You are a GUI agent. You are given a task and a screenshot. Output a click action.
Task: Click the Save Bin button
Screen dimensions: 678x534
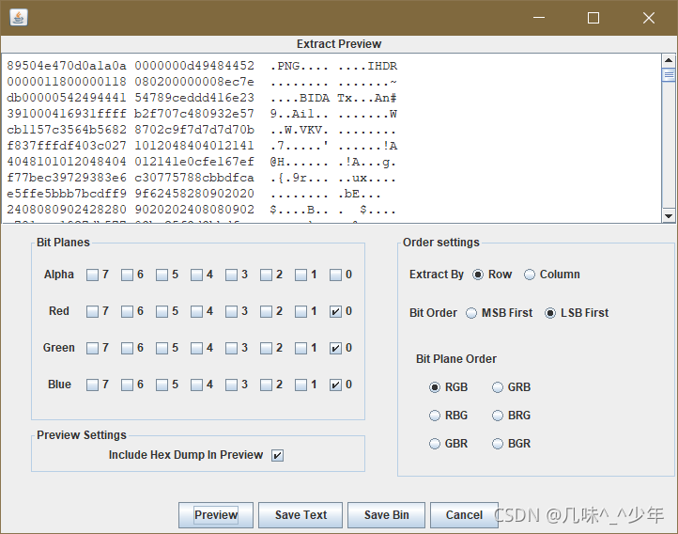(386, 515)
